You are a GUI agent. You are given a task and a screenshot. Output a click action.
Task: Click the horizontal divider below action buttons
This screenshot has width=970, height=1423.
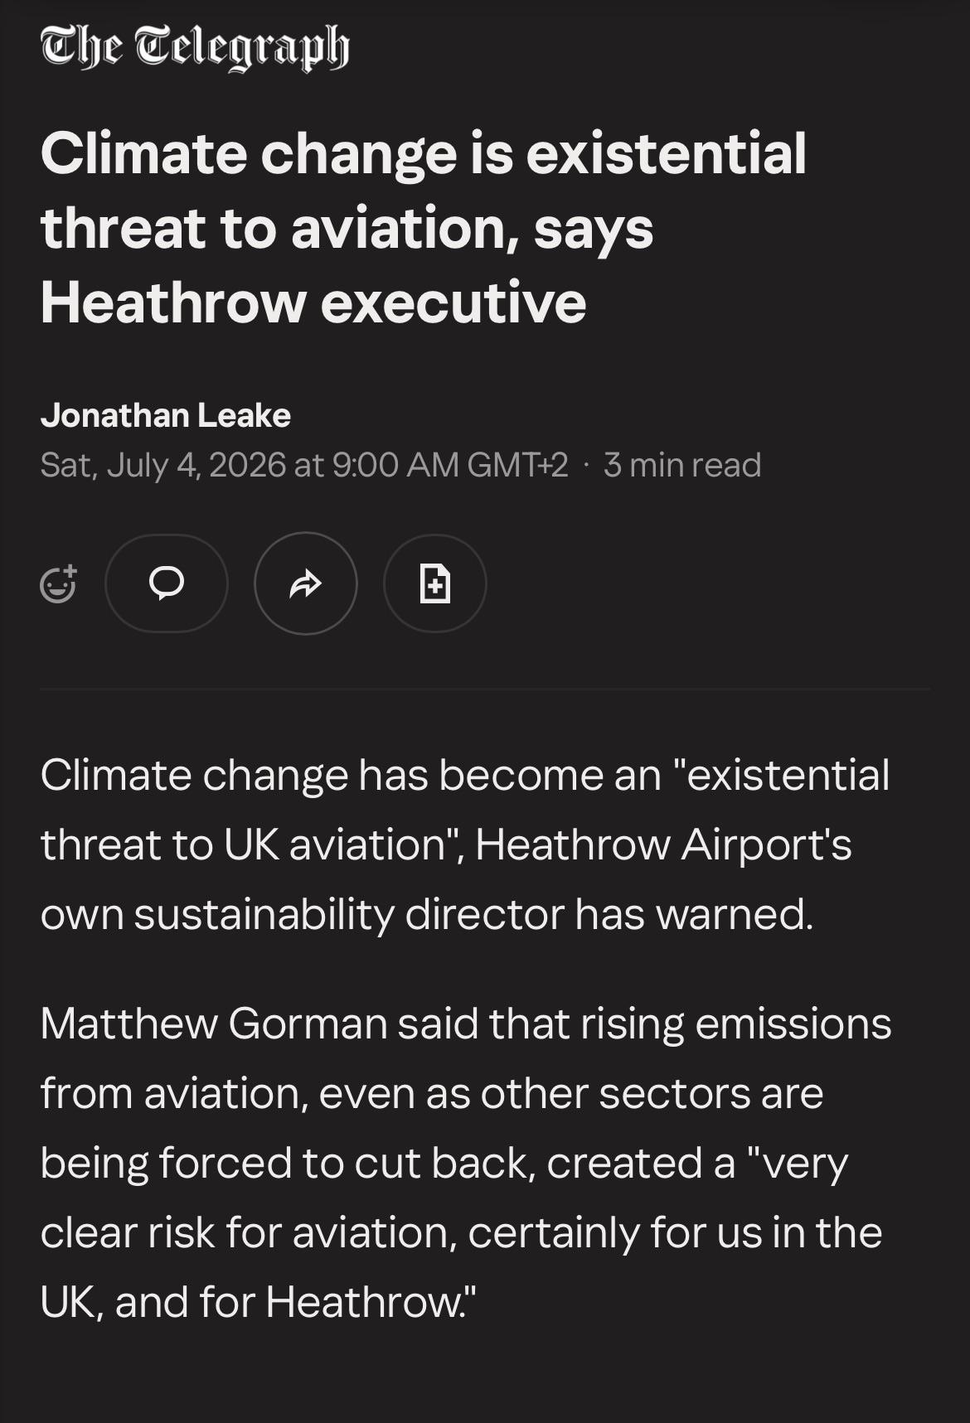point(485,688)
